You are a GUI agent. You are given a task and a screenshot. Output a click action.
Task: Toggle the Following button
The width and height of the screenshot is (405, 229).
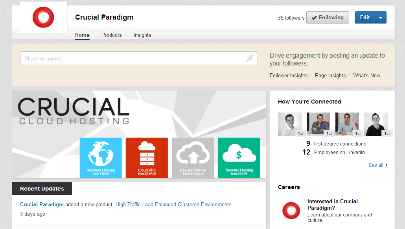pos(328,18)
